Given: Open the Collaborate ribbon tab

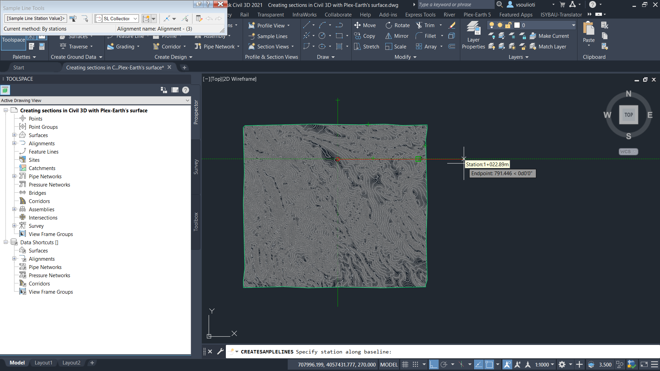Looking at the screenshot, I should tap(338, 14).
